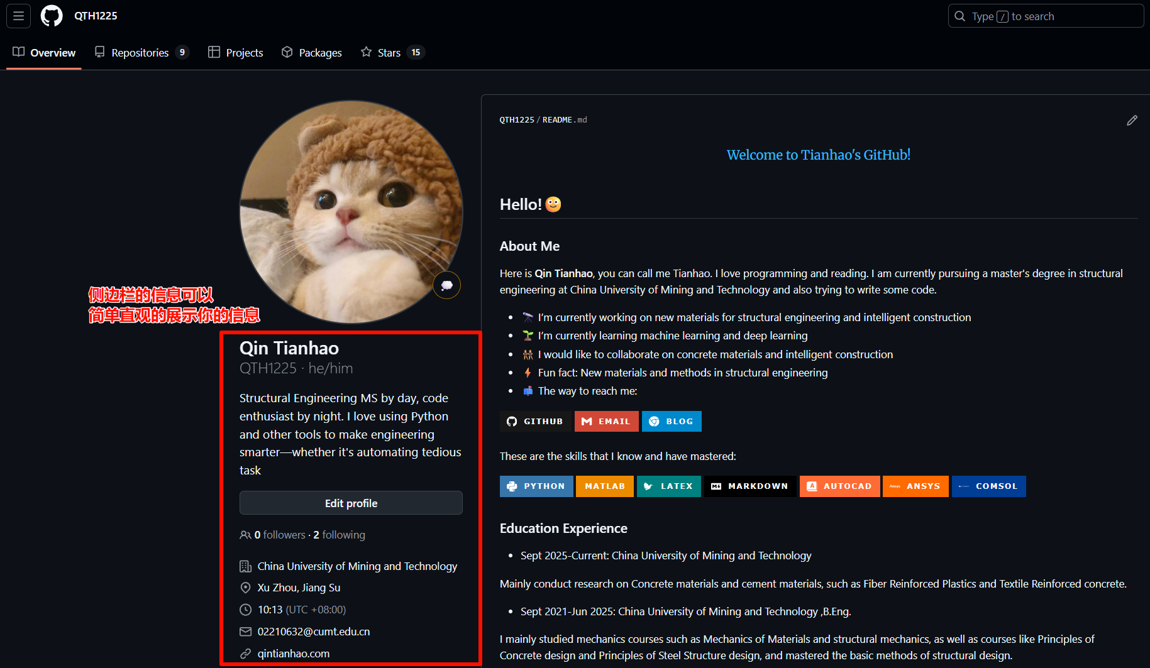Open the COMSOL skill badge
This screenshot has width=1150, height=668.
[x=988, y=486]
